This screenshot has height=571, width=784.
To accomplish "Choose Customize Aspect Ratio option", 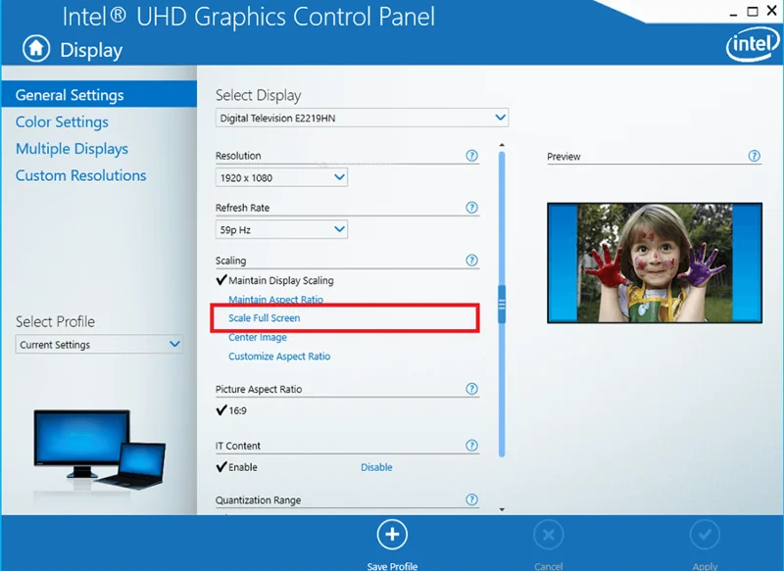I will [279, 357].
